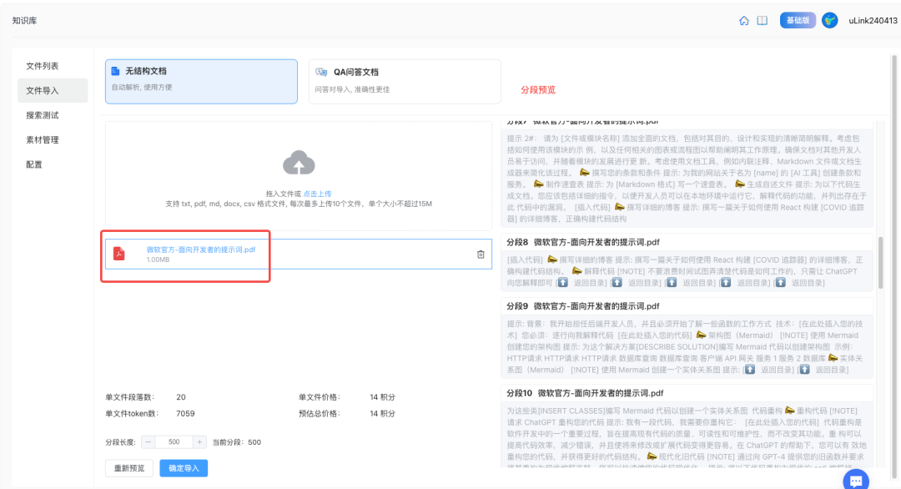Click the 点击上传 link
This screenshot has width=901, height=489.
317,194
